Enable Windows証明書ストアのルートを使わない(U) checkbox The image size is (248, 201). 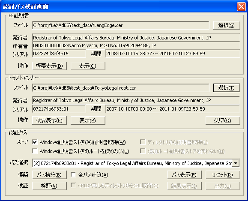(x=35, y=151)
